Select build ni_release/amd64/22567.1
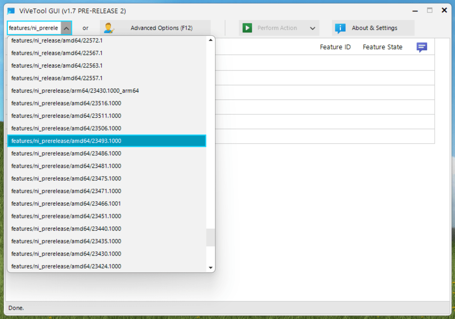 click(x=107, y=53)
